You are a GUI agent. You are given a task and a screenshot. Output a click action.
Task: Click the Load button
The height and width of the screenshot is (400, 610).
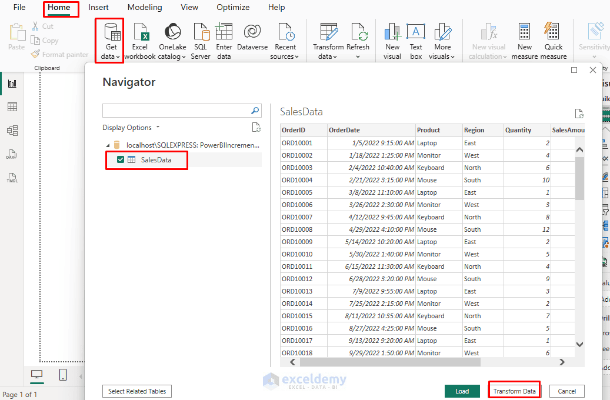click(462, 391)
